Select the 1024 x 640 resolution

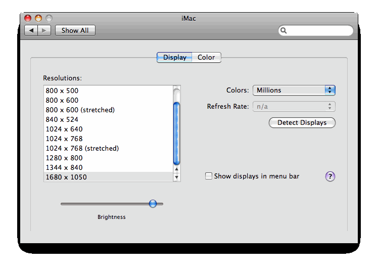click(109, 129)
